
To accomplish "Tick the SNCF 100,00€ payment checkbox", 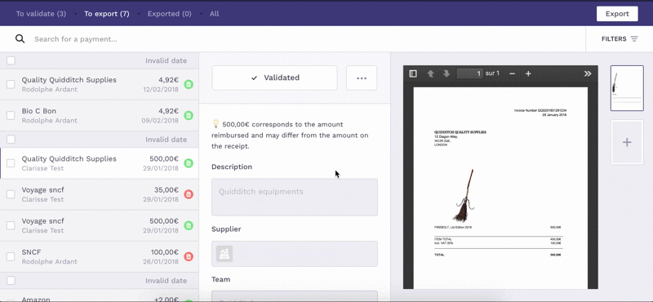I will click(x=11, y=256).
